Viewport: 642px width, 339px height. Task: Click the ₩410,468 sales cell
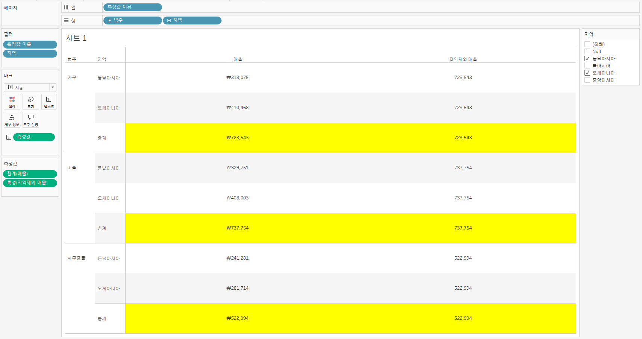(238, 108)
